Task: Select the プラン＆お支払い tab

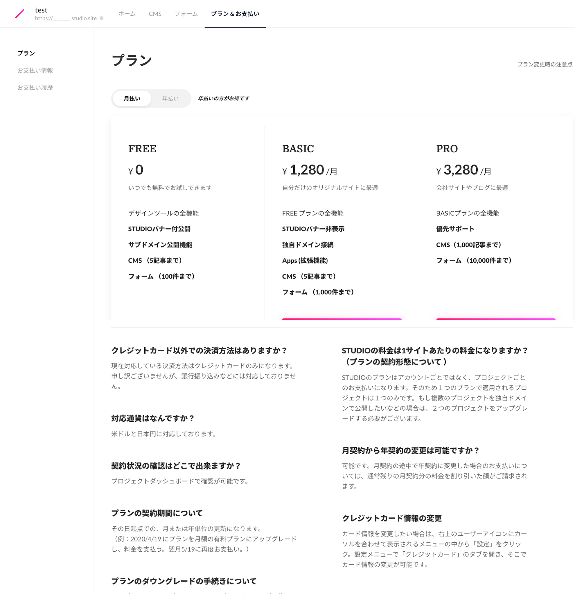Action: (235, 14)
